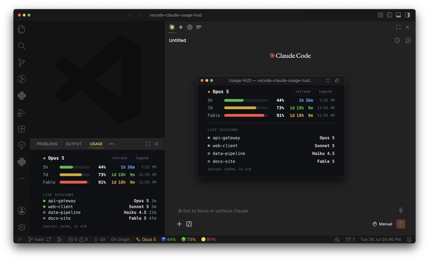Click the 7d usage bar in HUD window
Screen dimensions: 429x261
coord(246,108)
